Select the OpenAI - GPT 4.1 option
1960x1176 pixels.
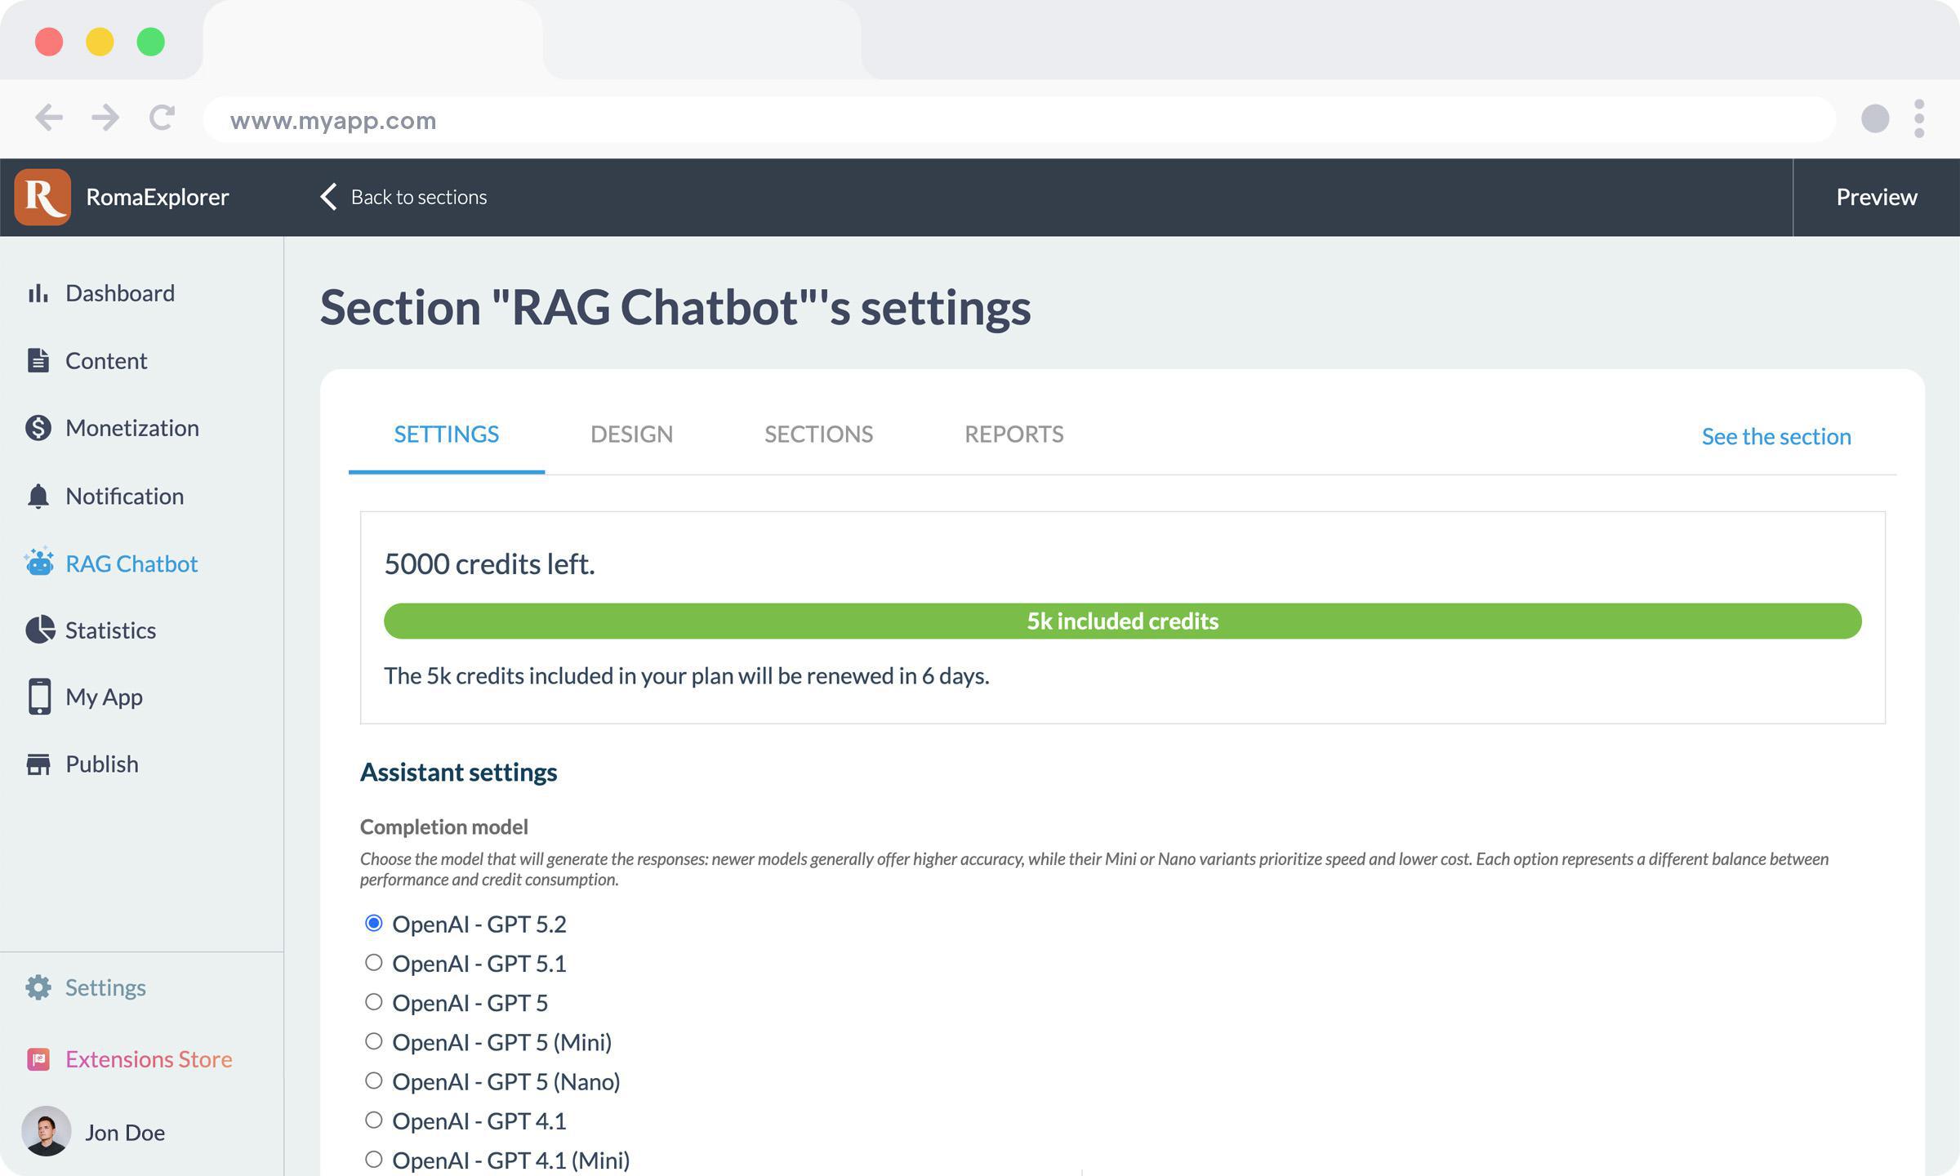click(x=373, y=1120)
